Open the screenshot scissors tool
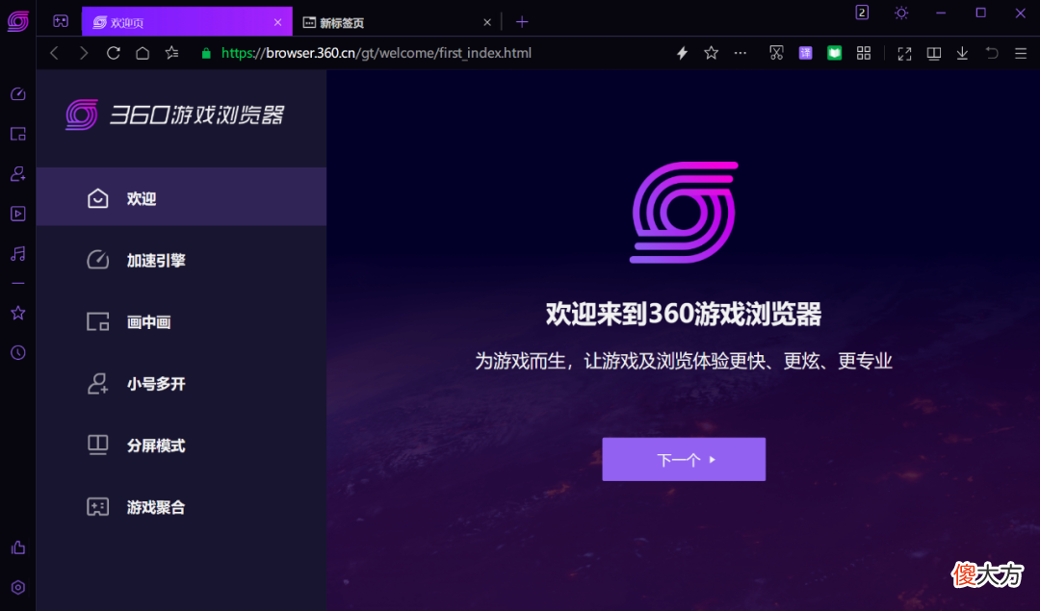The width and height of the screenshot is (1040, 611). pyautogui.click(x=776, y=53)
